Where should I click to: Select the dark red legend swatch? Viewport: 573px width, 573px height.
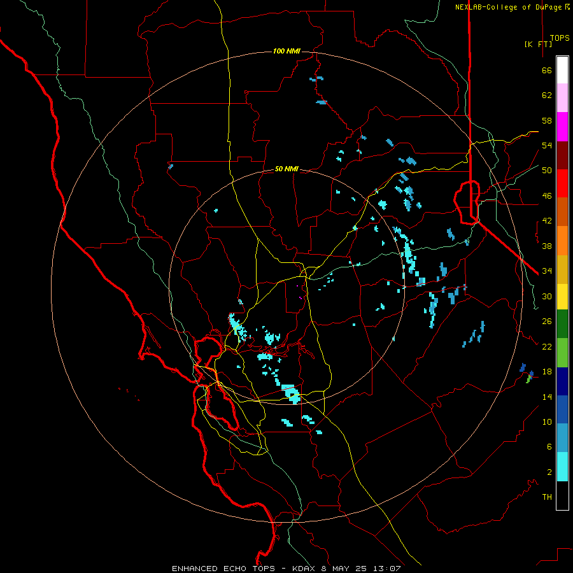[x=562, y=155]
